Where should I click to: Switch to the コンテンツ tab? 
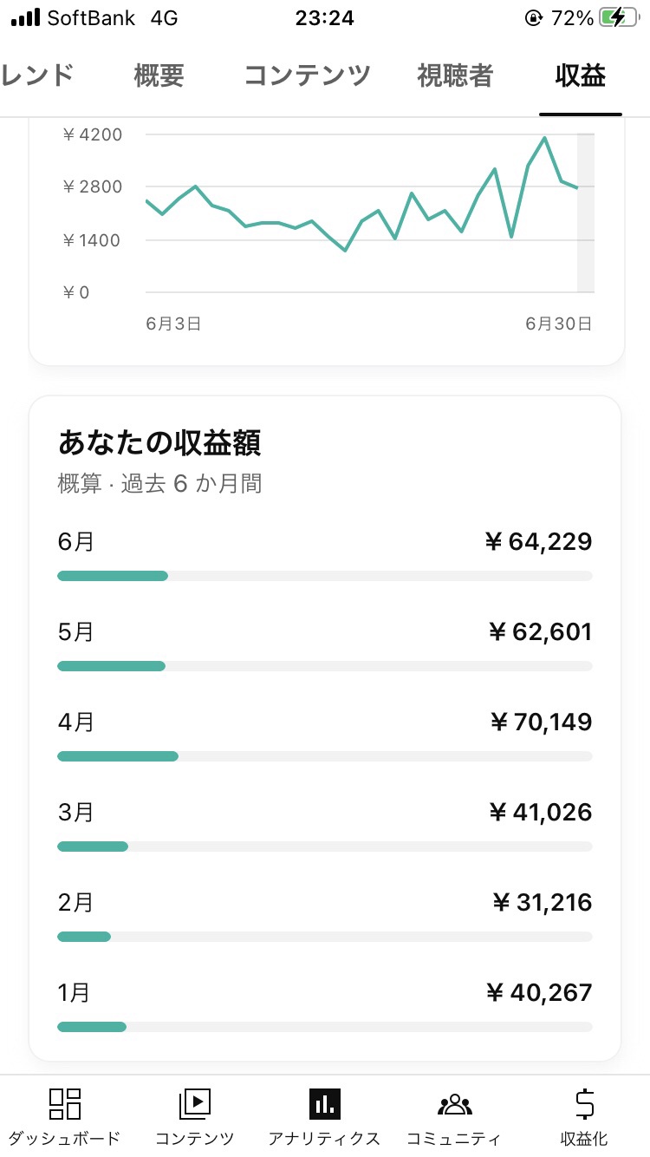[x=307, y=76]
